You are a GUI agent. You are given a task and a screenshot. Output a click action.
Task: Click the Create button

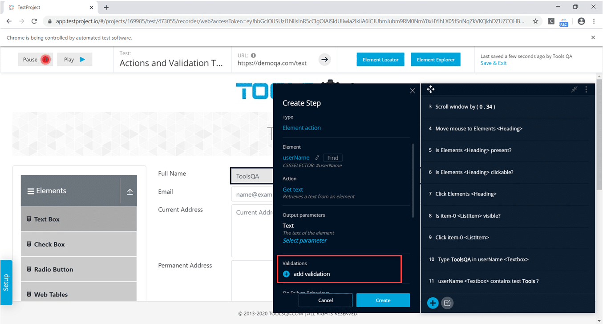pyautogui.click(x=383, y=300)
